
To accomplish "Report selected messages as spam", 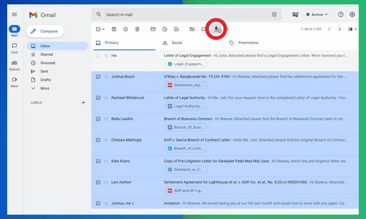I will tap(125, 29).
